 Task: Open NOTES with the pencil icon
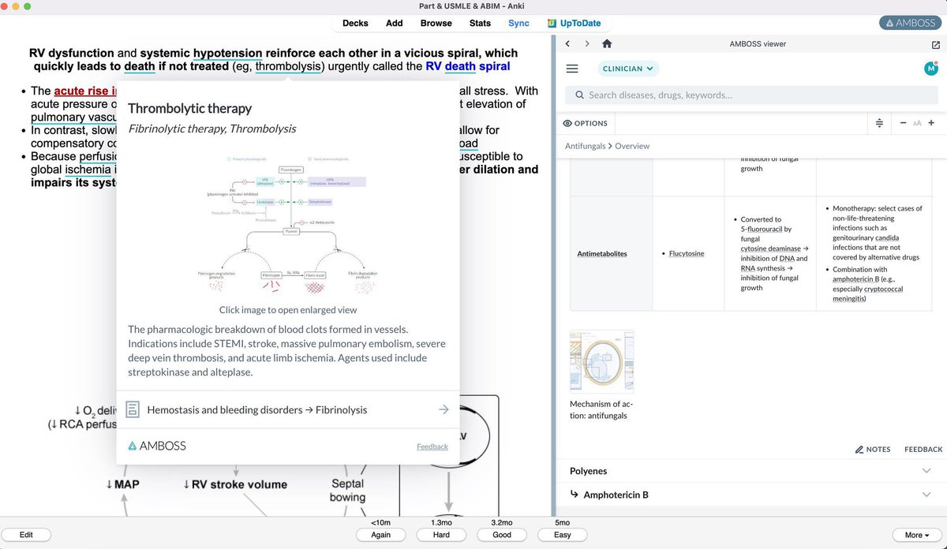[873, 449]
